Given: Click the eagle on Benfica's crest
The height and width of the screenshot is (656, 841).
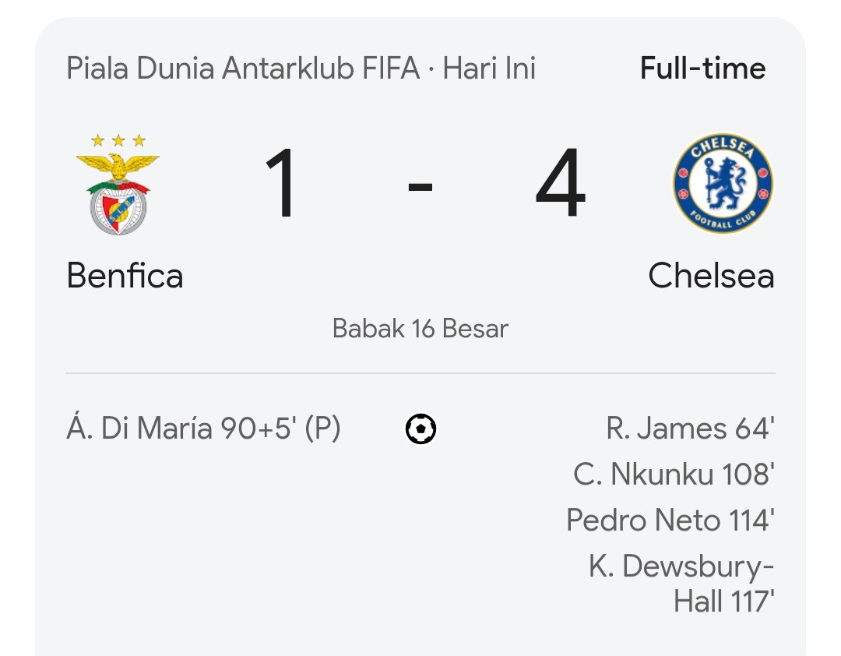Looking at the screenshot, I should tap(118, 166).
